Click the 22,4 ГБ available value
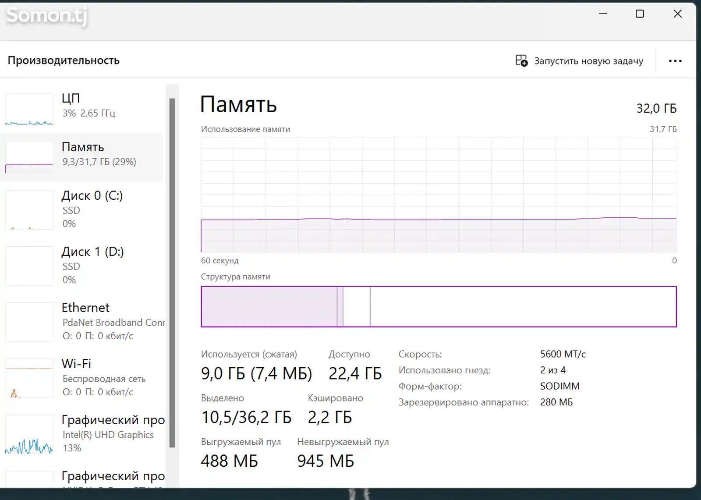Image resolution: width=701 pixels, height=500 pixels. (355, 373)
